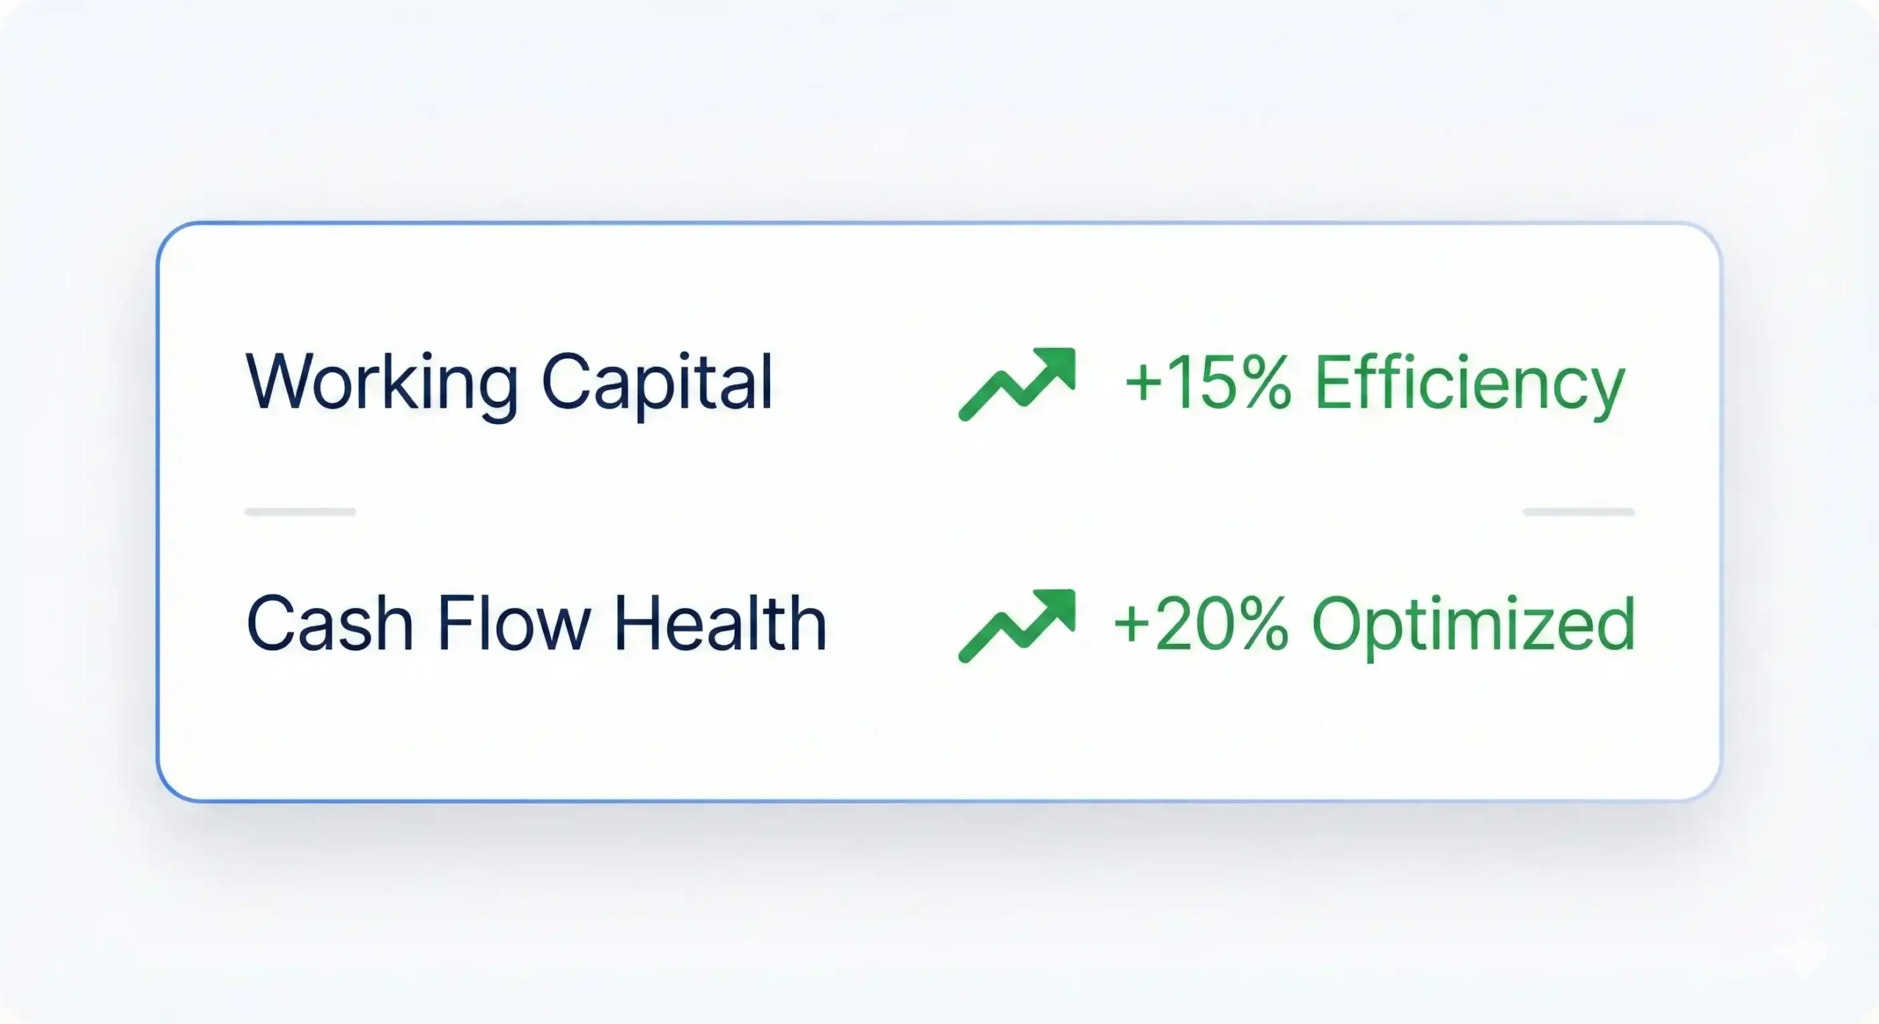Select the Cash Flow Health row label
The width and height of the screenshot is (1879, 1024).
(537, 624)
